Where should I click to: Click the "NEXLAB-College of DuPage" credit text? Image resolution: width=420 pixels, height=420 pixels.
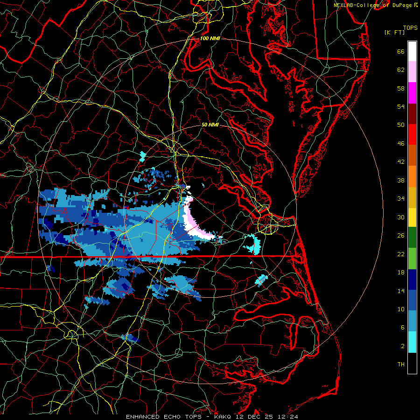click(373, 5)
